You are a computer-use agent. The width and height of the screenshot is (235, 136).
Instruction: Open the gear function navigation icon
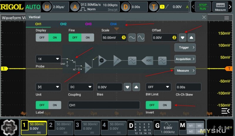[9, 127]
